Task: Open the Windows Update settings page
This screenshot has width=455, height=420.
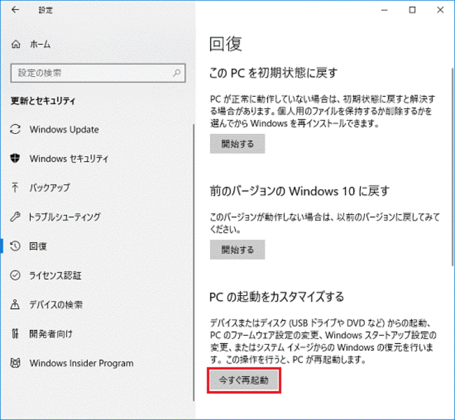Action: [x=64, y=129]
